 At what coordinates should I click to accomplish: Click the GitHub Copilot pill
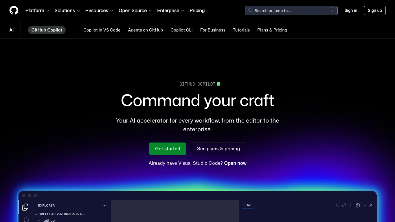coord(47,30)
